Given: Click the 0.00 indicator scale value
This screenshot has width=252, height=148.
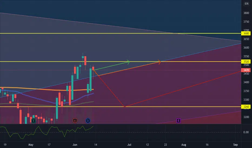Looking at the screenshot, I should (246, 132).
